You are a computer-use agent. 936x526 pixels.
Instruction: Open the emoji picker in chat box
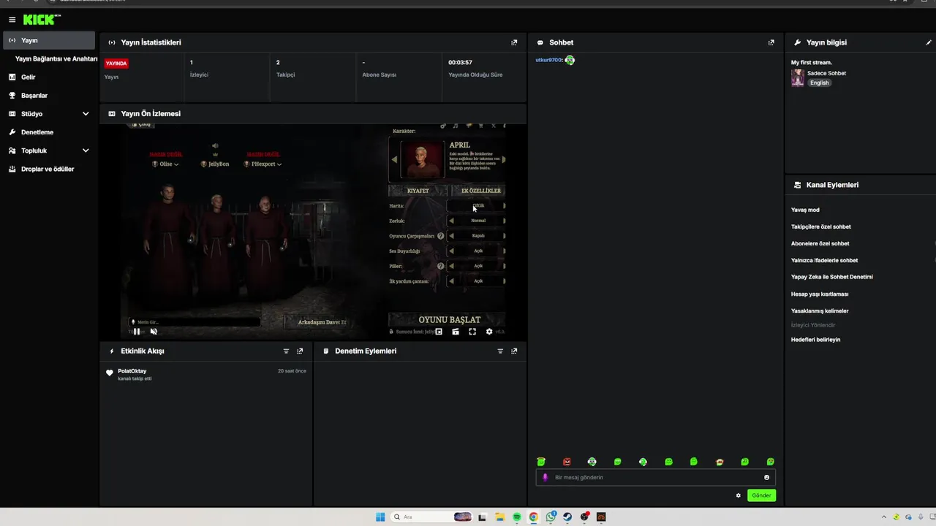[766, 477]
